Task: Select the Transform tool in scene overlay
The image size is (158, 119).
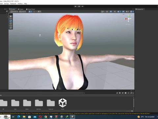Action: (11, 28)
